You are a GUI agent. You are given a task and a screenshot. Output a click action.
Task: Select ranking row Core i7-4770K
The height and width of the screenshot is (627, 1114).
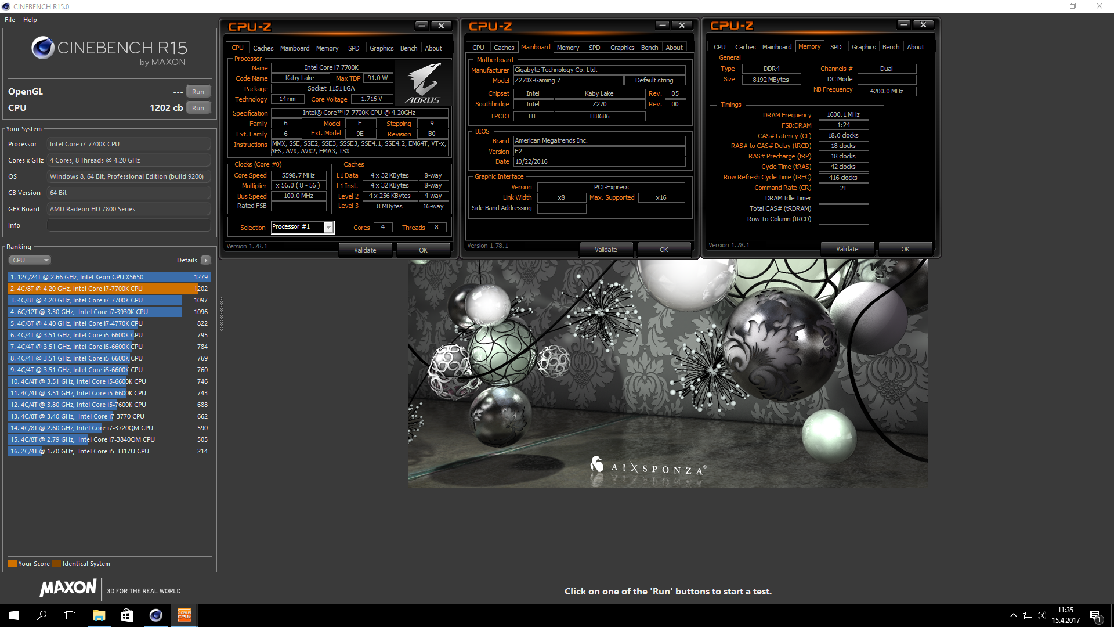coord(109,323)
